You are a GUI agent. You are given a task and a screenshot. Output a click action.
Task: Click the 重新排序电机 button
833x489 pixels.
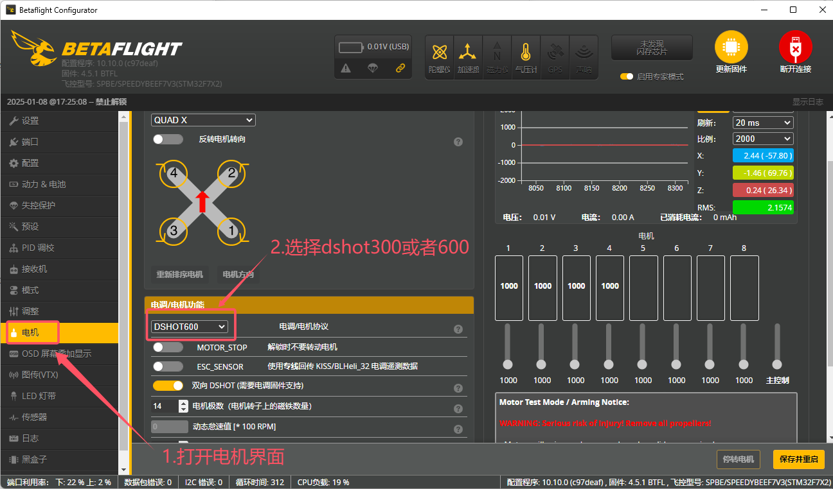(x=180, y=274)
